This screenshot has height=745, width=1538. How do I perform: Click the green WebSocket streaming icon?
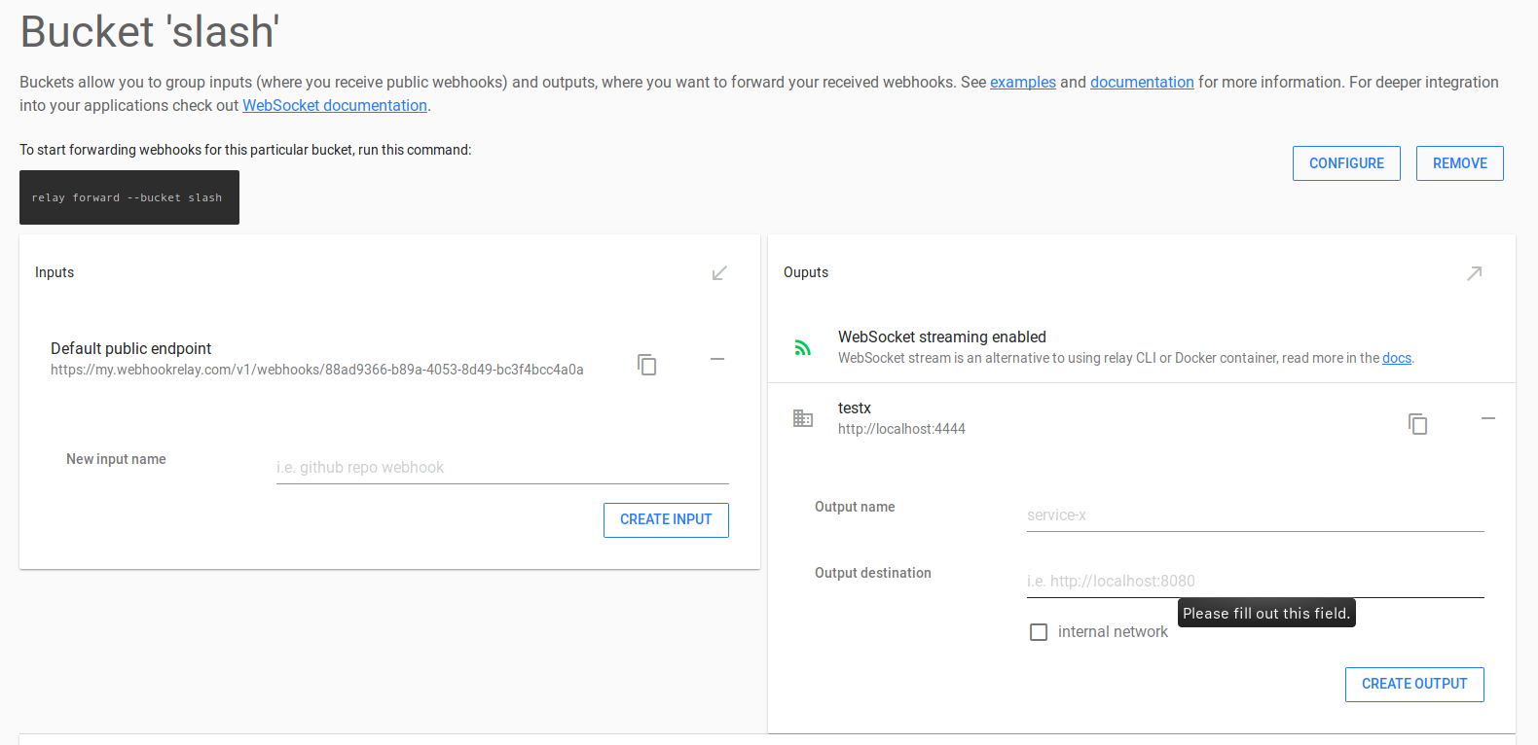coord(803,347)
